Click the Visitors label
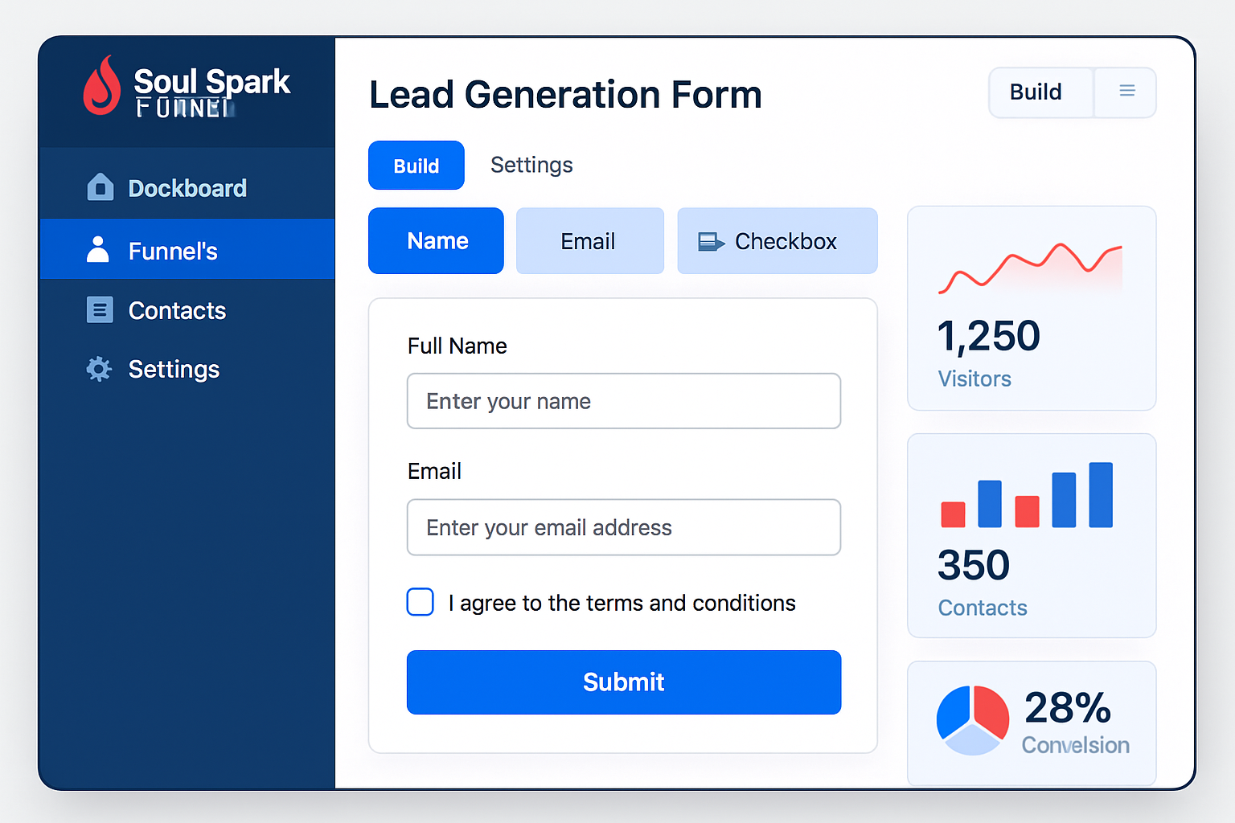 pos(974,379)
